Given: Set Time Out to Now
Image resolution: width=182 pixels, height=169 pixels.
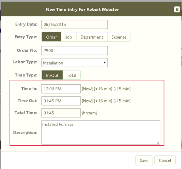Looking at the screenshot, I should click(x=87, y=101).
